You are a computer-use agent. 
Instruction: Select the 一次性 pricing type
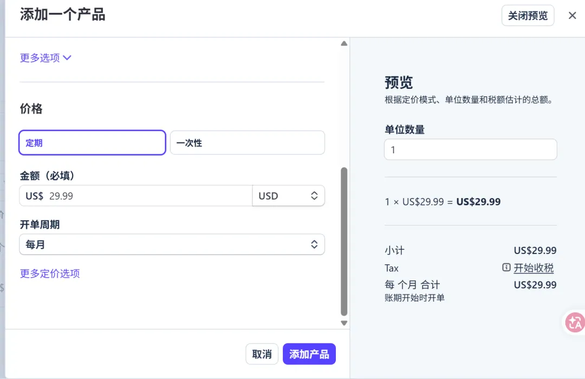pyautogui.click(x=247, y=143)
